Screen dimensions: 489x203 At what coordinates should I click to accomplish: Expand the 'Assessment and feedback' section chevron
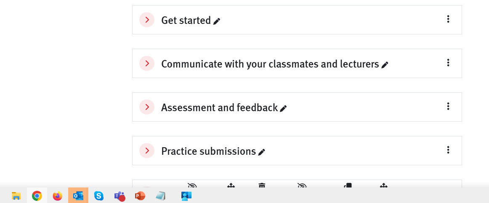coord(147,107)
